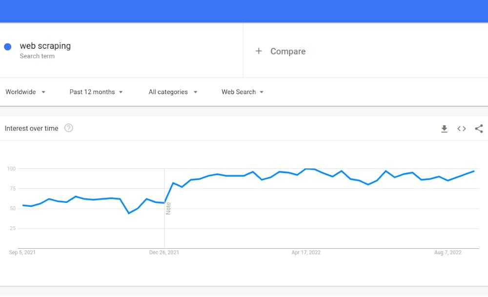The image size is (488, 297).
Task: Open the Note marker on the chart
Action: (168, 208)
